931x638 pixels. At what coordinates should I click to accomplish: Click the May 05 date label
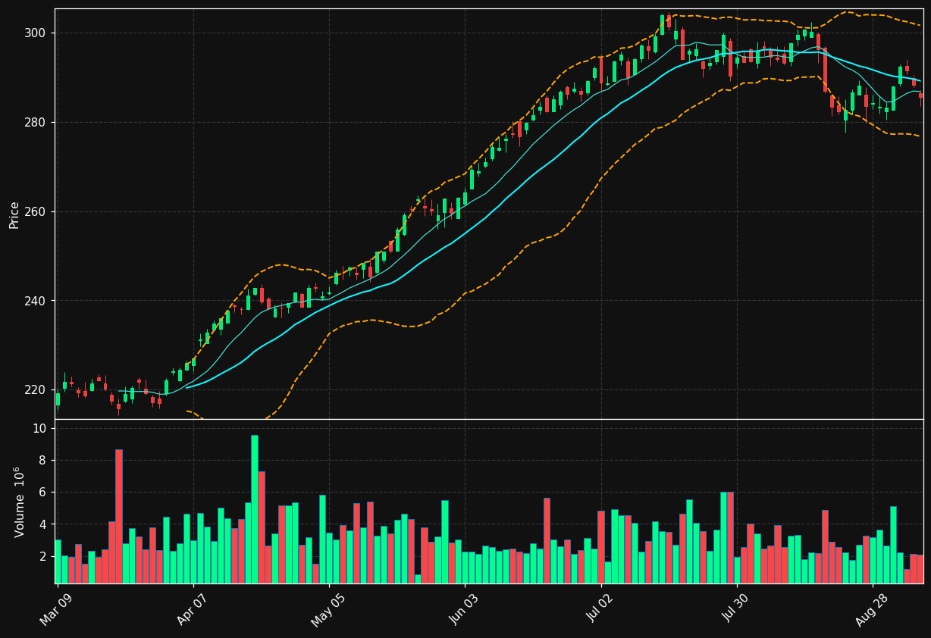pos(328,609)
